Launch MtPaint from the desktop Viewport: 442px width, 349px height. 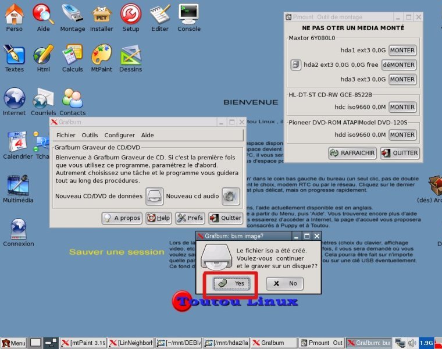coord(101,55)
